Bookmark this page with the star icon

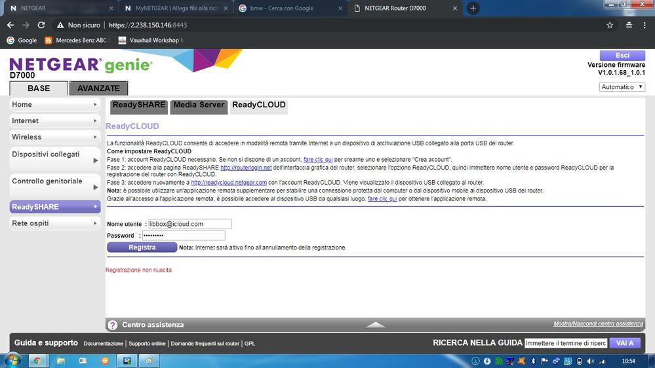click(610, 25)
